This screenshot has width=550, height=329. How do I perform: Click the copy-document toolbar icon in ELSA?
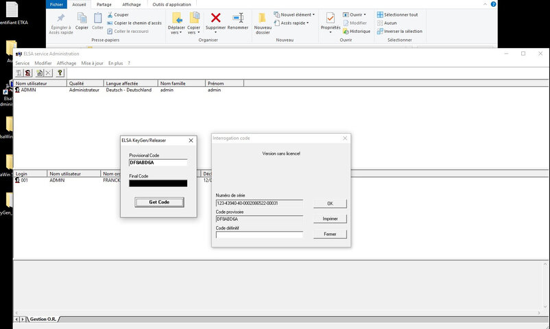click(39, 73)
